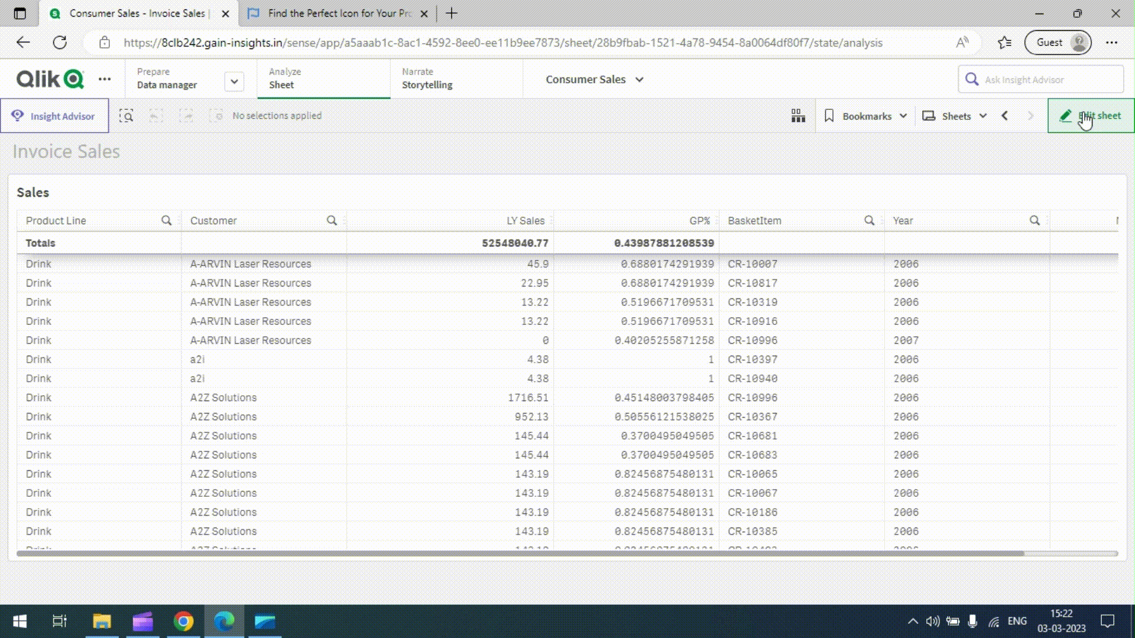Select the Consumer Sales browser tab
This screenshot has height=638, width=1135.
(137, 13)
